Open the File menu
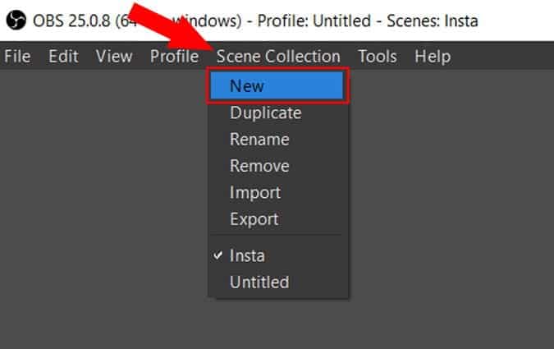The image size is (554, 349). (17, 56)
